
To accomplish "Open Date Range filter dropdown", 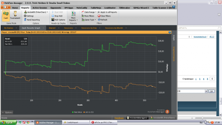I will click(x=89, y=12).
